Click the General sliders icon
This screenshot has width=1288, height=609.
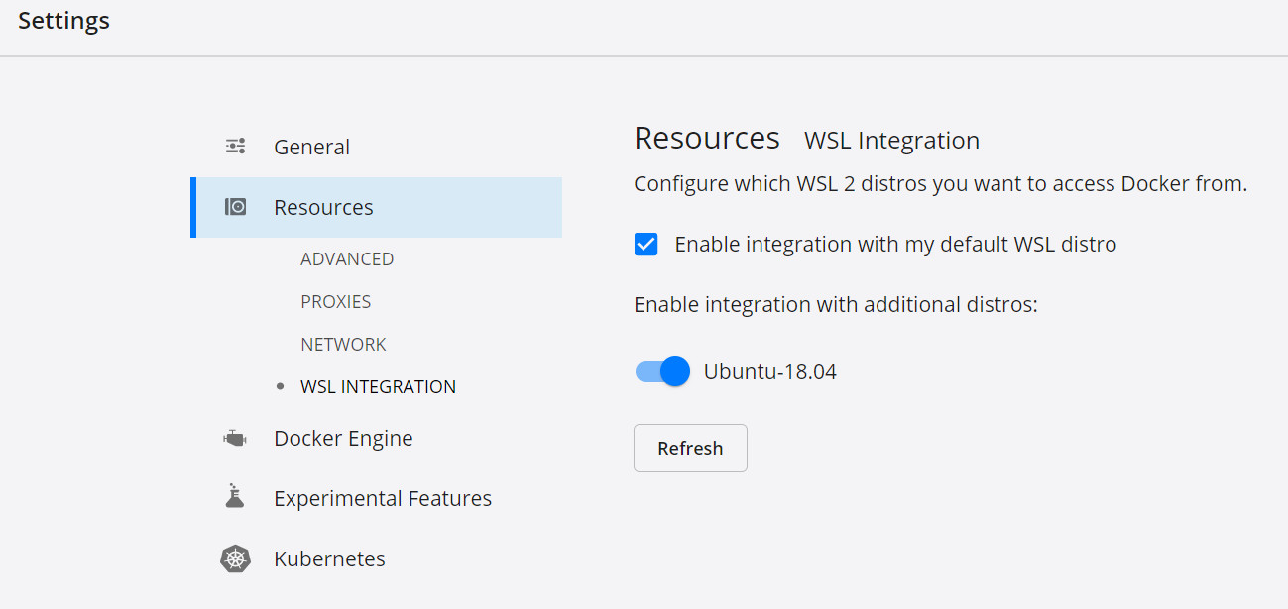(235, 147)
